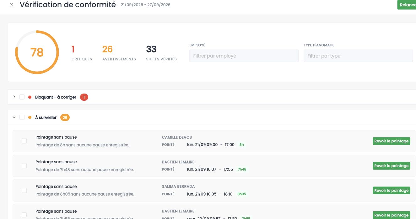Screen dimensions: 416x219
Task: Check the Salima Berrada anomaly row checkbox
Action: pos(24,190)
